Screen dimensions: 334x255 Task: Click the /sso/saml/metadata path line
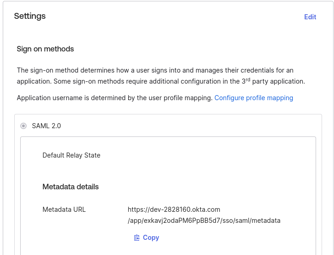[204, 221]
